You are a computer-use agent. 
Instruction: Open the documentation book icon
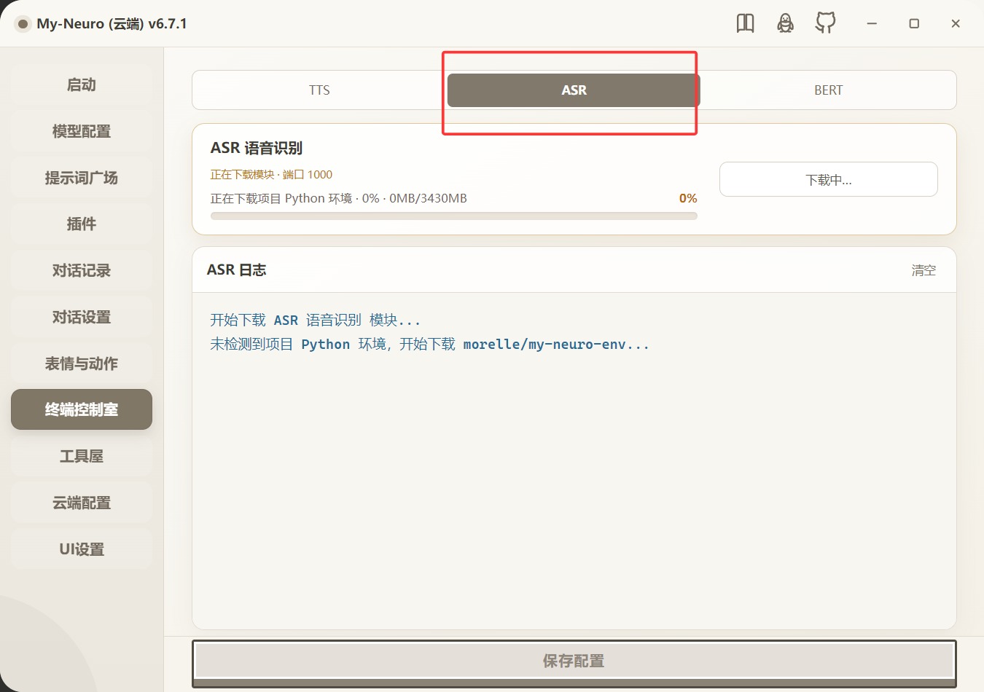click(x=745, y=23)
